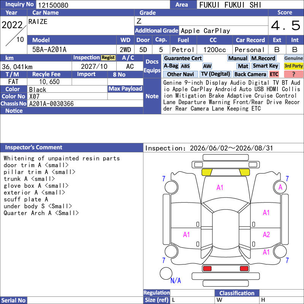Click the A2 damage mark on diagram
The height and width of the screenshot is (304, 304).
266,234
